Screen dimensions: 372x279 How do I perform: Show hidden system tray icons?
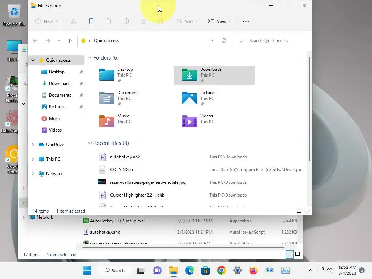[x=310, y=270]
